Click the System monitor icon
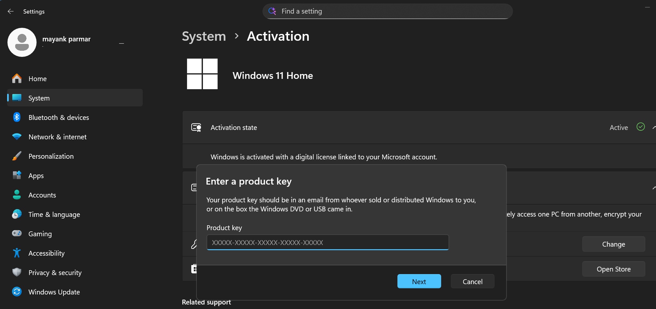 [17, 98]
